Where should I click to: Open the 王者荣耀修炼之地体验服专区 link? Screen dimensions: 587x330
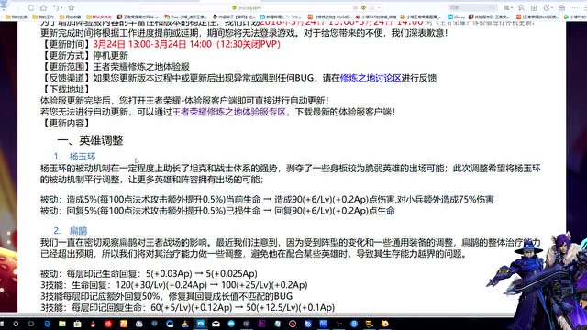pyautogui.click(x=229, y=112)
